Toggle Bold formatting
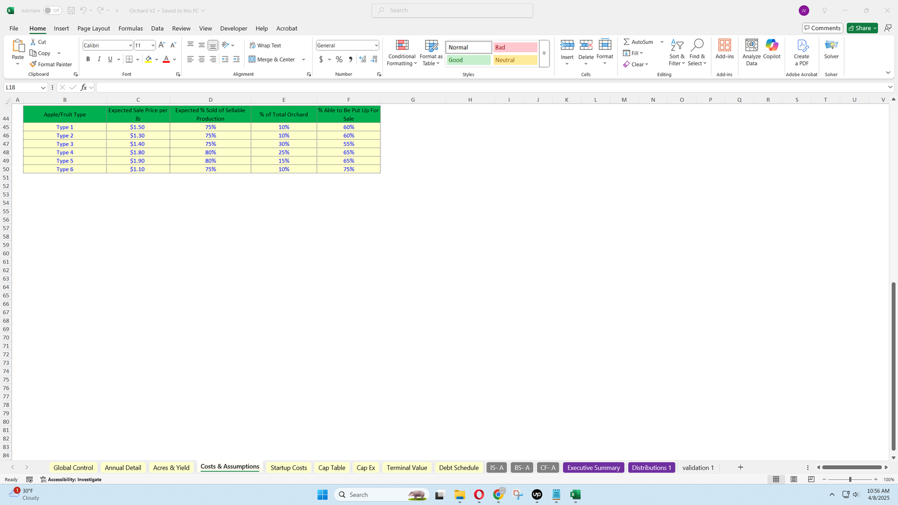The width and height of the screenshot is (898, 505). pyautogui.click(x=88, y=59)
